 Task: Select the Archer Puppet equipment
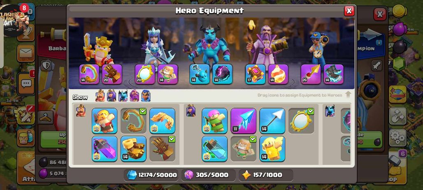click(214, 121)
